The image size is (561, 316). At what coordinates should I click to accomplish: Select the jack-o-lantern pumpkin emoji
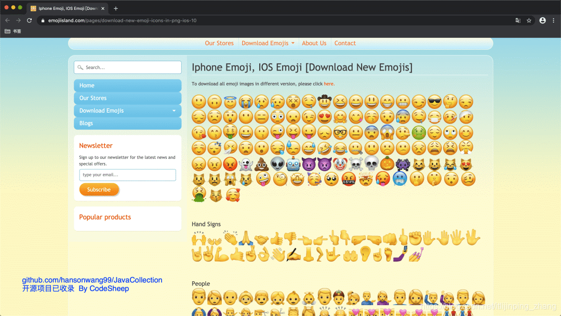pyautogui.click(x=387, y=164)
